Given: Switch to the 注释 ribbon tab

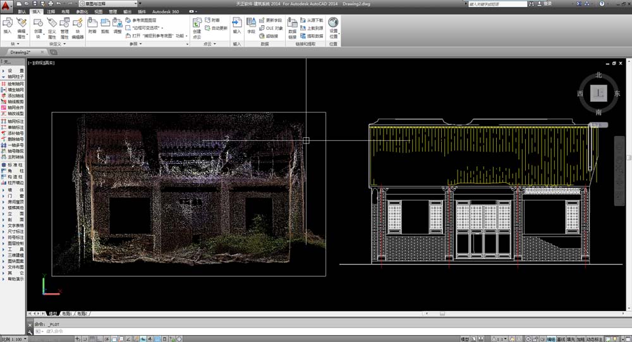Looking at the screenshot, I should [51, 12].
